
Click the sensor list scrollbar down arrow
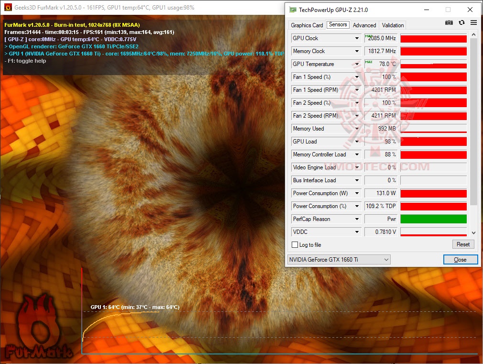(474, 232)
